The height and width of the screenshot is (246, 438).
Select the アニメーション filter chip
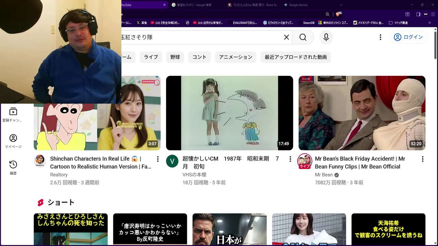(x=236, y=57)
